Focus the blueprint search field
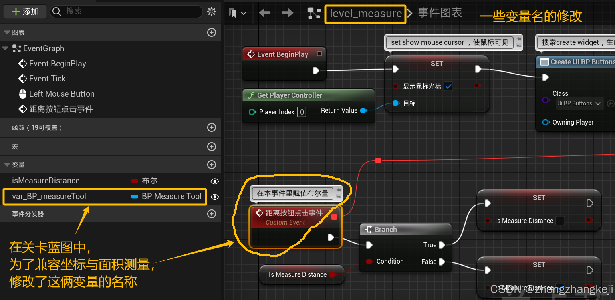Image resolution: width=615 pixels, height=300 pixels. coord(126,12)
